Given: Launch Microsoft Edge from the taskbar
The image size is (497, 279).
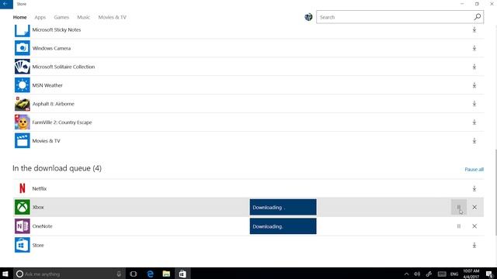Looking at the screenshot, I should (150, 274).
